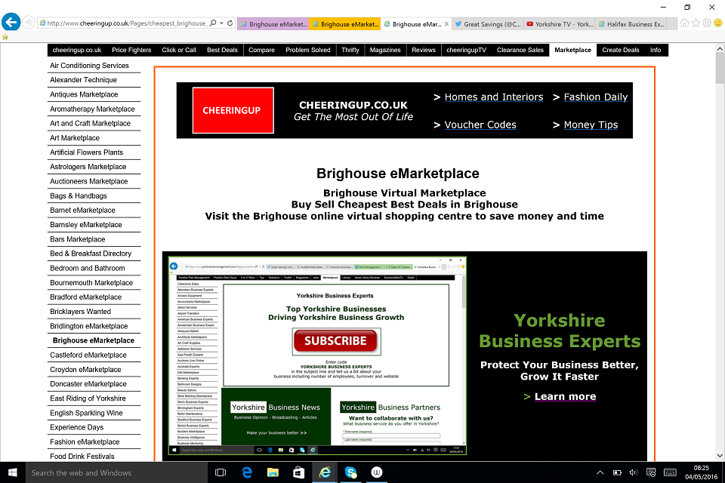This screenshot has height=483, width=725.
Task: Open cheeringupTV from the nav bar
Action: (x=466, y=50)
